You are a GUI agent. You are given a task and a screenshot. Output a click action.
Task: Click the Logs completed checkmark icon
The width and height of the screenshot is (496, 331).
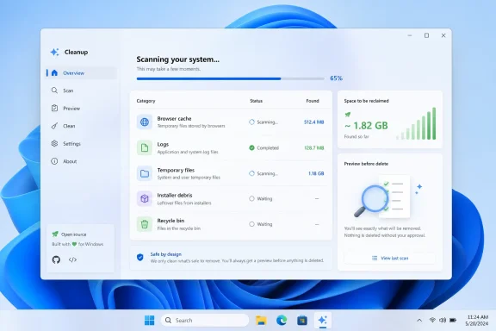(251, 147)
